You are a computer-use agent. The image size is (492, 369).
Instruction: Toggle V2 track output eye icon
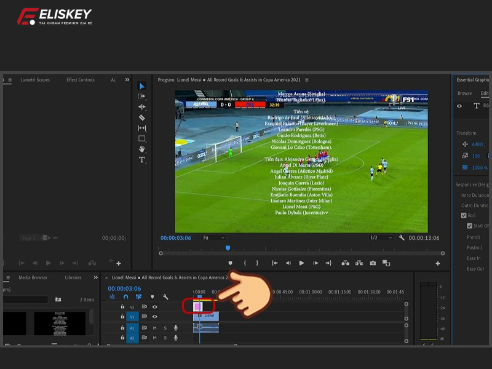[x=155, y=307]
